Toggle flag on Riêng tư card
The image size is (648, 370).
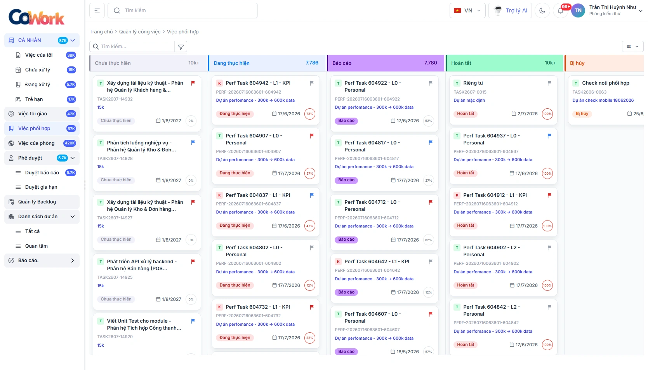coord(549,83)
